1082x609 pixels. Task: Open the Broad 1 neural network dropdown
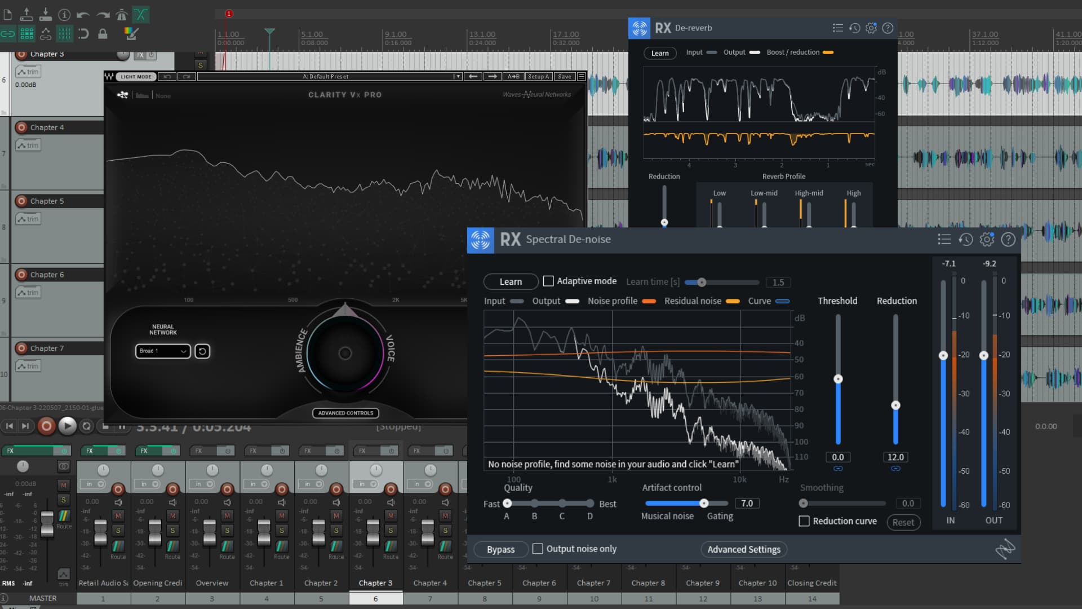coord(163,351)
